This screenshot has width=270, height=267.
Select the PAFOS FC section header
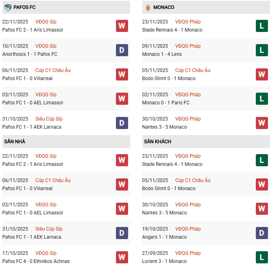pyautogui.click(x=24, y=7)
